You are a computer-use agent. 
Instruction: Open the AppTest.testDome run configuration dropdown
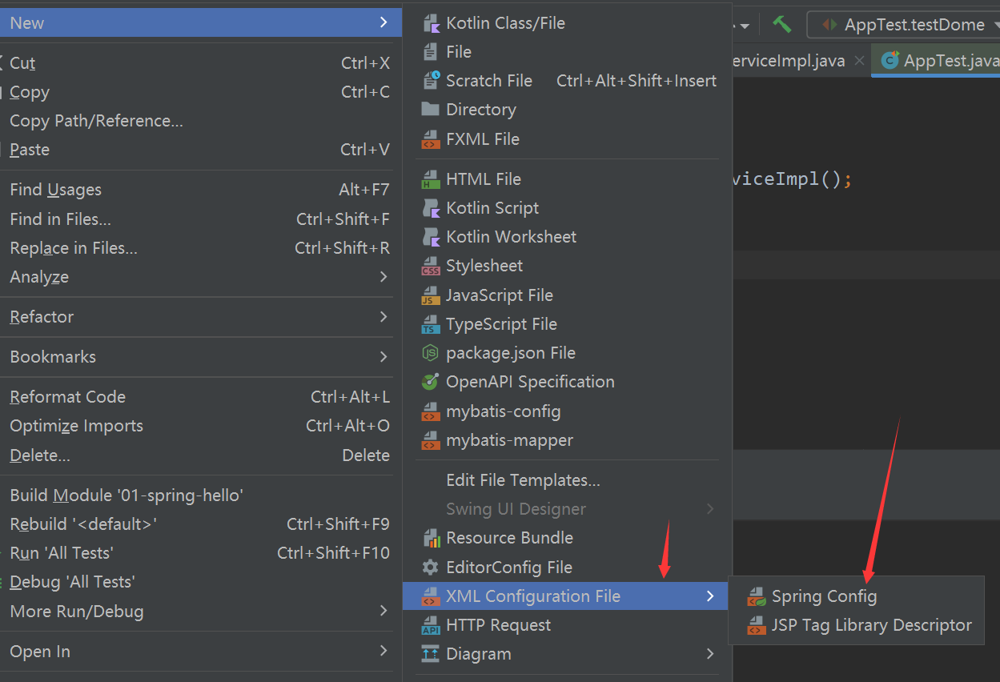(905, 24)
